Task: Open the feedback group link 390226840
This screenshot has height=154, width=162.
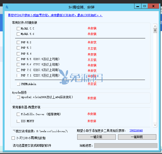Action: (136, 130)
